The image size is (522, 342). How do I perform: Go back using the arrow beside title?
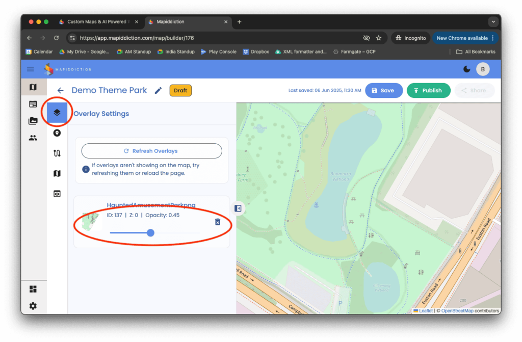pyautogui.click(x=60, y=91)
